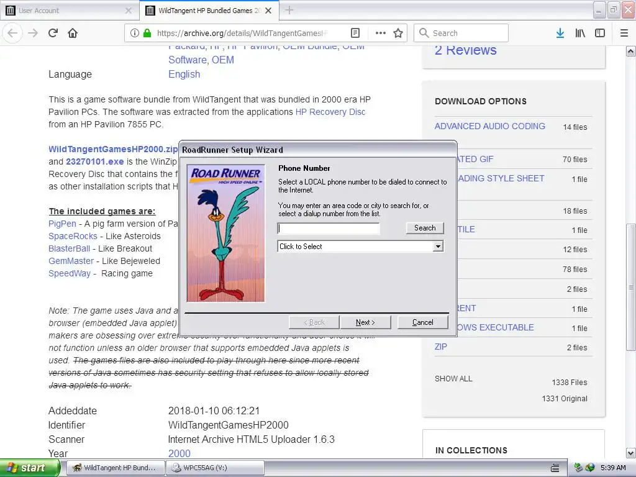Open the Windows Start menu
The image size is (636, 477).
(29, 468)
